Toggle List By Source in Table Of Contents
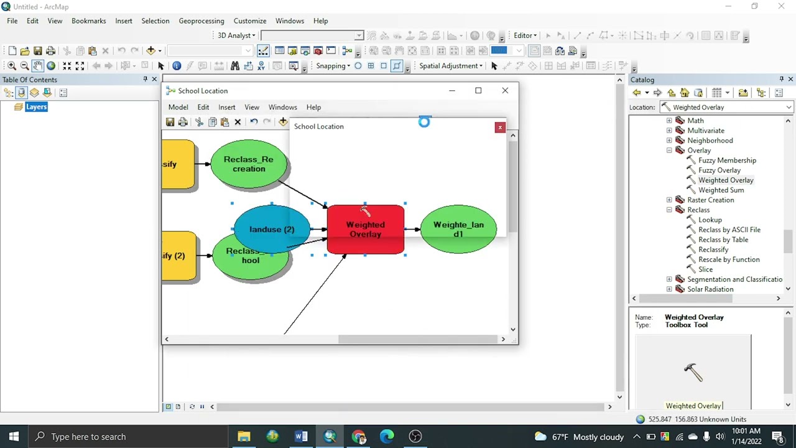The height and width of the screenshot is (448, 796). pyautogui.click(x=22, y=93)
